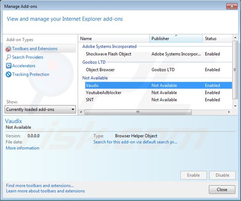Click the vertical scrollbar thumb
The image size is (241, 201).
tap(235, 70)
